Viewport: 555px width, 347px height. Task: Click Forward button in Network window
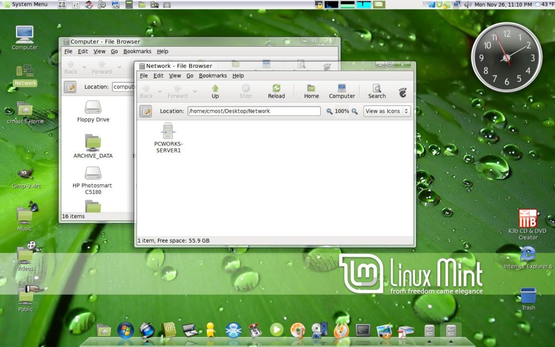[x=178, y=92]
